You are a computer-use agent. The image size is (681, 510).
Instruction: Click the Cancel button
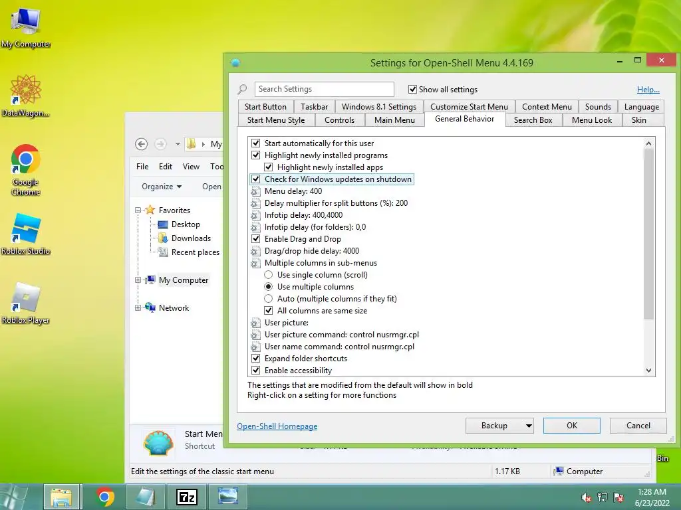638,426
